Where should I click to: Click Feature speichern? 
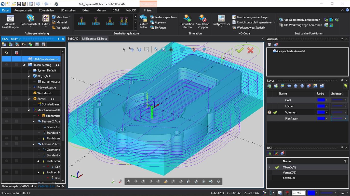click(x=163, y=17)
